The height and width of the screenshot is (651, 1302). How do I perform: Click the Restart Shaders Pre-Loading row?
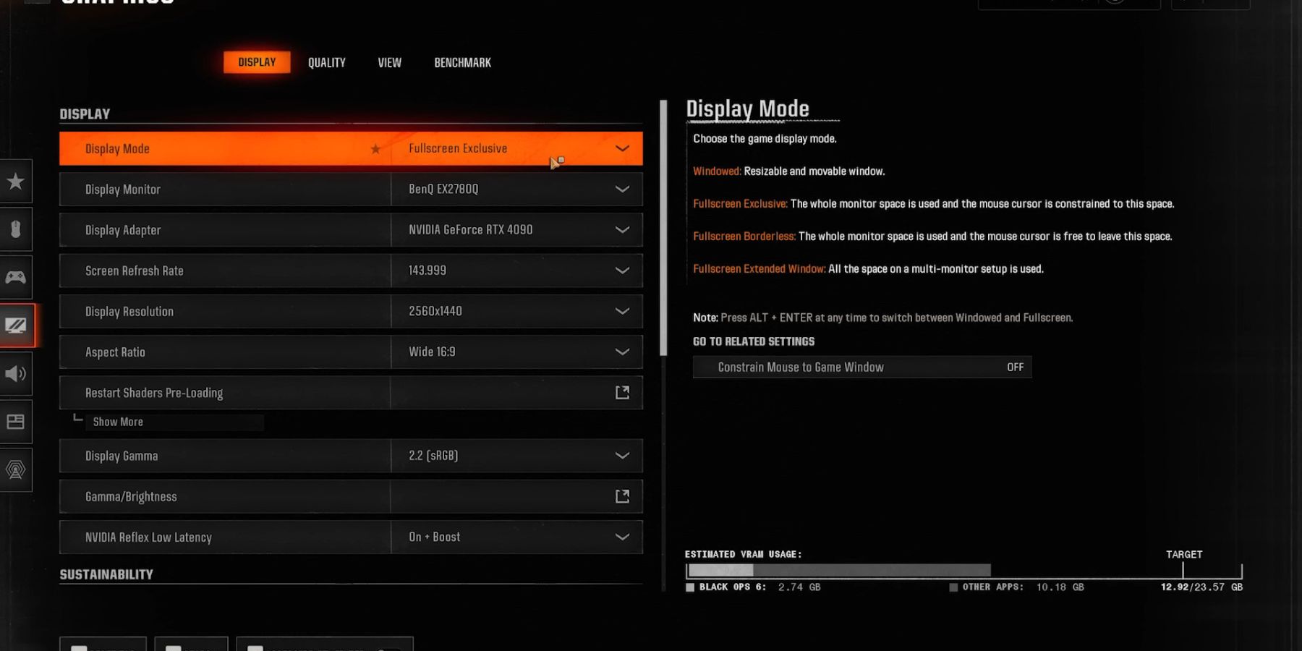click(351, 393)
